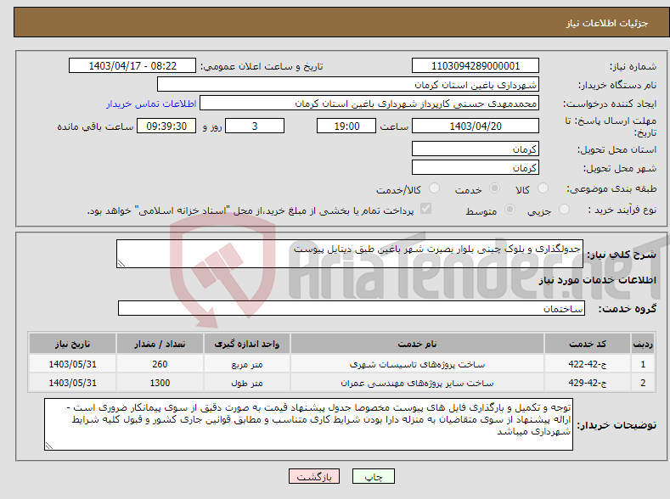Click the ردیف column header
Viewport: 670px width, 499px height.
coord(643,344)
